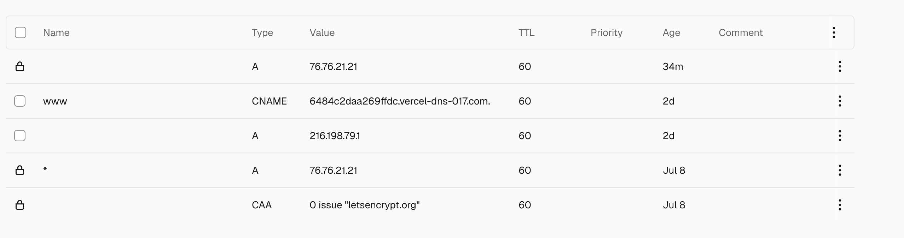This screenshot has width=904, height=238.
Task: Open actions menu for the wildcard A record
Action: tap(840, 170)
